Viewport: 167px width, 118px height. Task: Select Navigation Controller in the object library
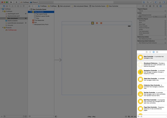[x=152, y=72]
